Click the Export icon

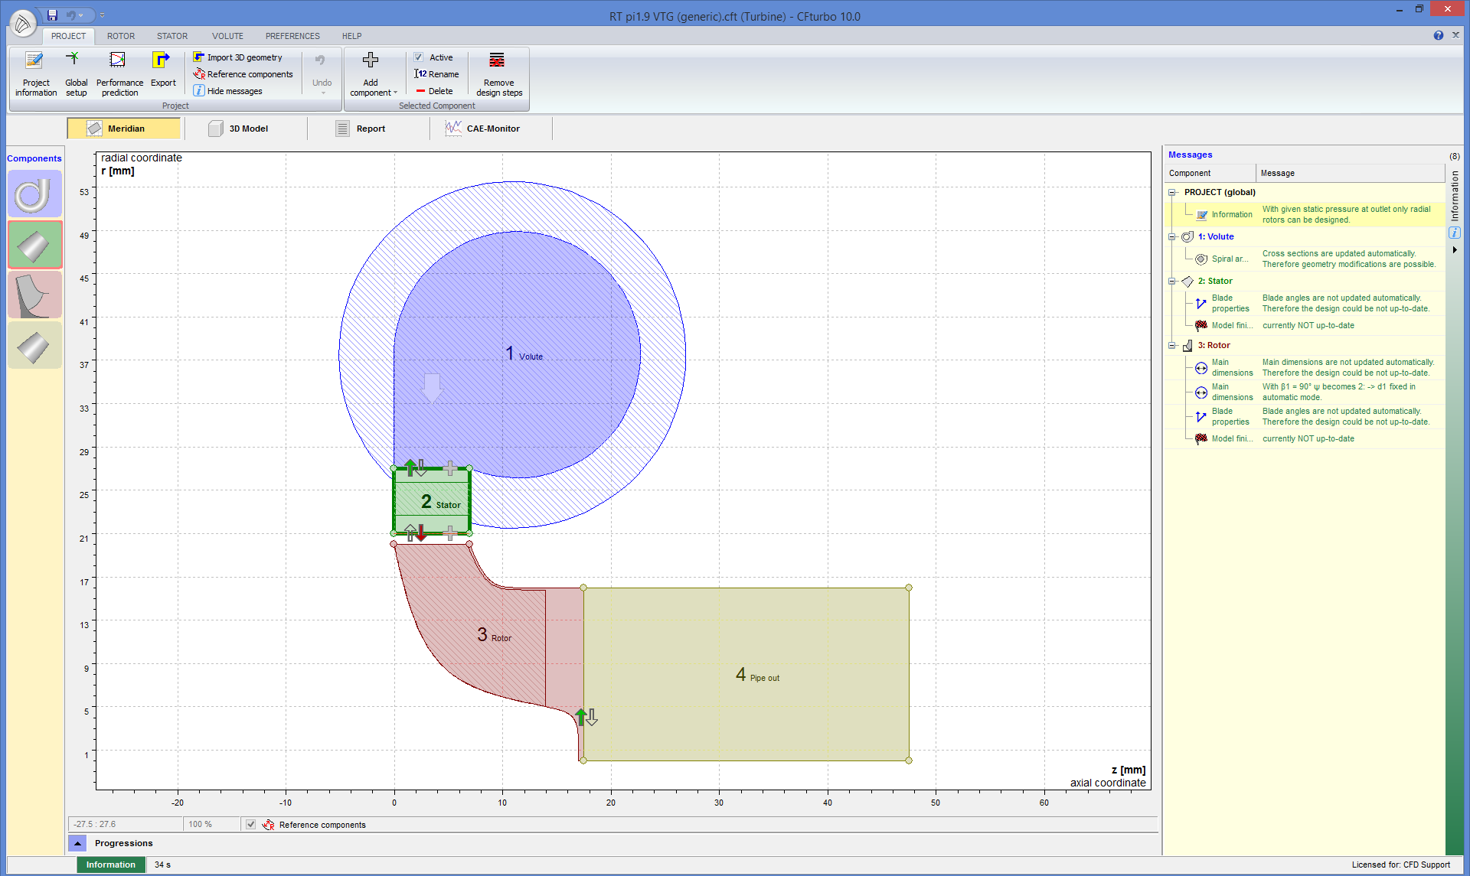[162, 61]
